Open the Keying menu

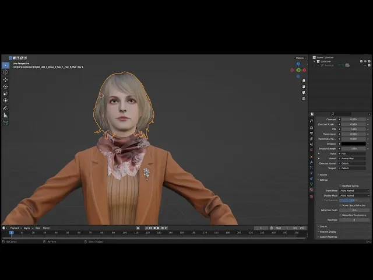point(28,228)
